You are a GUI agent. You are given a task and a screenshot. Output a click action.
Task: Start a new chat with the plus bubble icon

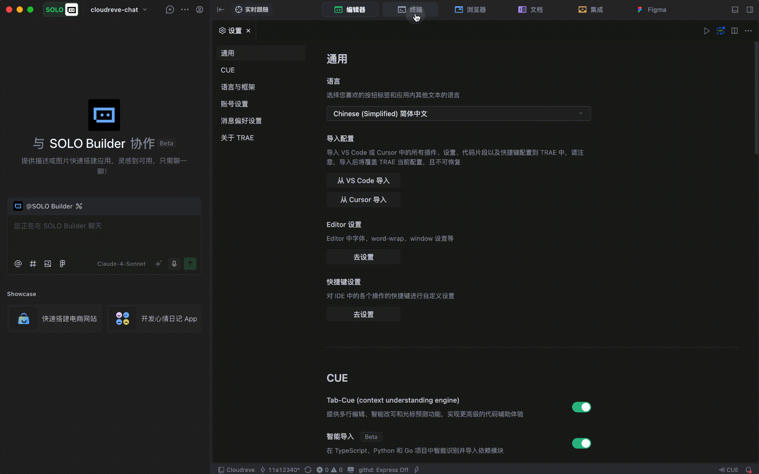(x=170, y=10)
